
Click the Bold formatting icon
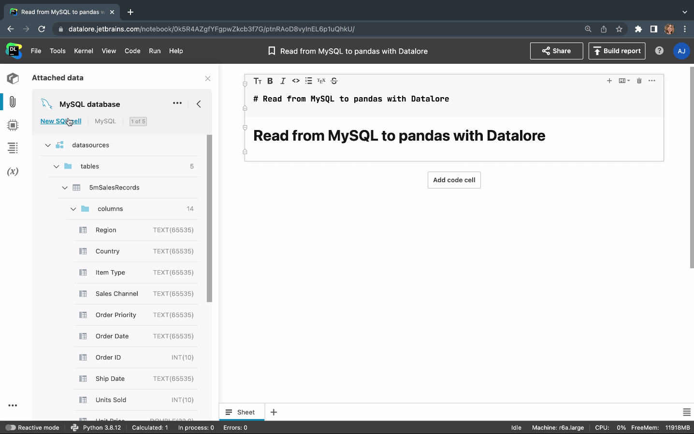click(x=270, y=81)
